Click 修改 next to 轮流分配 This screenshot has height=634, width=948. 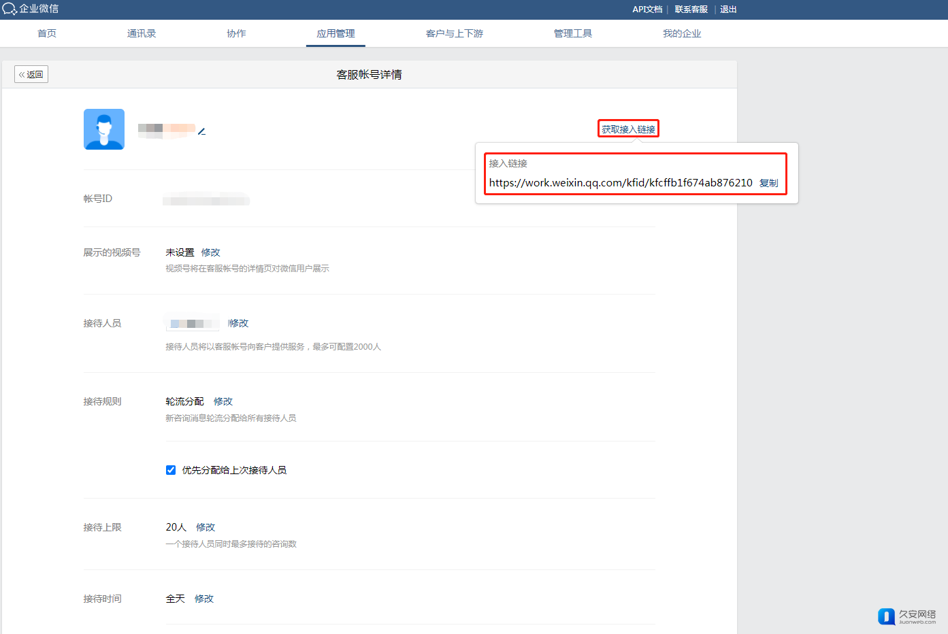coord(223,401)
